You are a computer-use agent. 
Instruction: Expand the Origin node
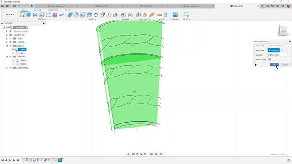click(x=7, y=38)
